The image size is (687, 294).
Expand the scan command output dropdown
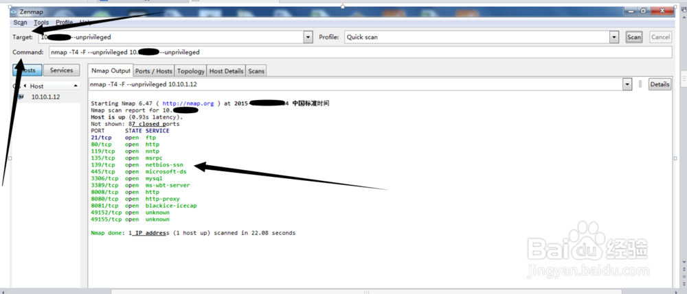(x=627, y=84)
